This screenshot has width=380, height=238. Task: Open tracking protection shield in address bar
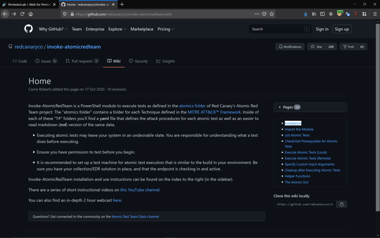[65, 14]
